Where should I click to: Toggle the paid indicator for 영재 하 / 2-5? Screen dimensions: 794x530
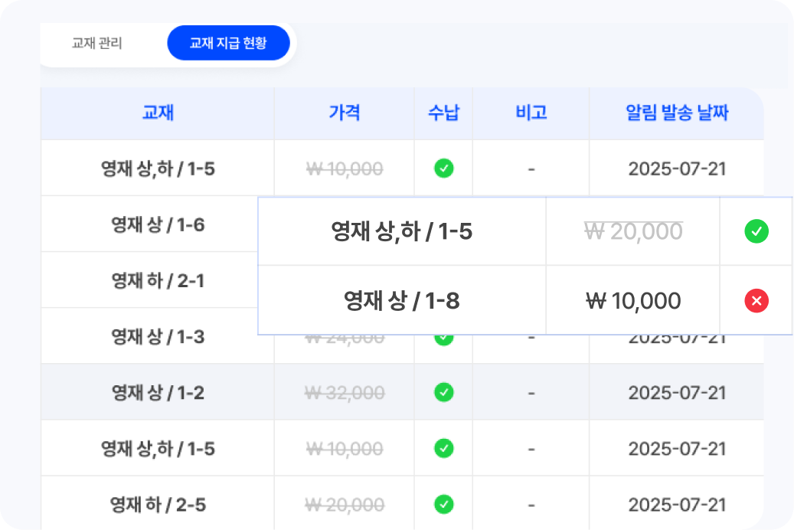click(443, 505)
